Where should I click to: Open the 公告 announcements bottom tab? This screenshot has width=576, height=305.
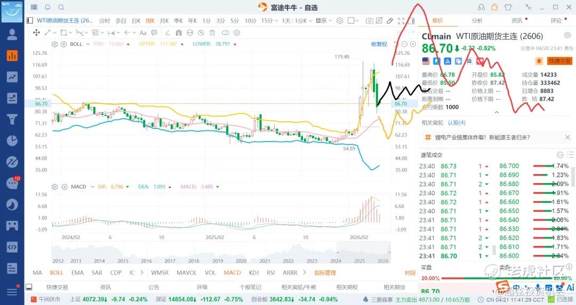154,287
